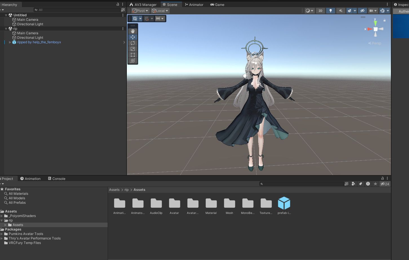Open the rip scene options menu
409x260 pixels.
click(123, 29)
